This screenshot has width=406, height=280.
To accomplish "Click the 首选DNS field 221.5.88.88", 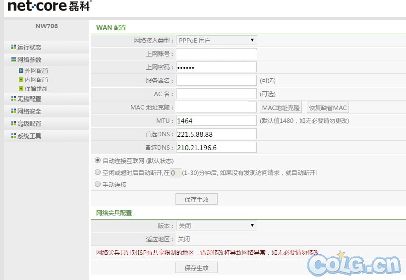I will click(x=217, y=134).
